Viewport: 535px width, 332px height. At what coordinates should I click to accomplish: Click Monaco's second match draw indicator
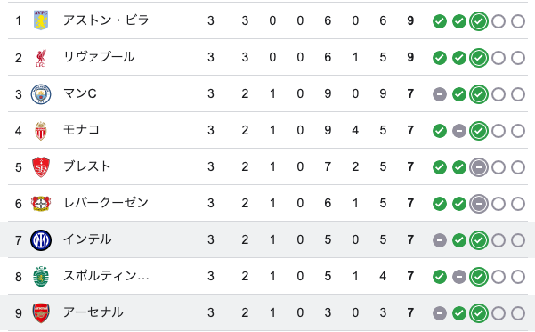[x=459, y=131]
